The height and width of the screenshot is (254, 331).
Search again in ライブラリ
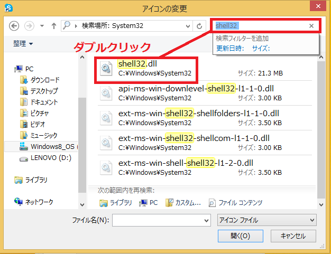point(115,203)
